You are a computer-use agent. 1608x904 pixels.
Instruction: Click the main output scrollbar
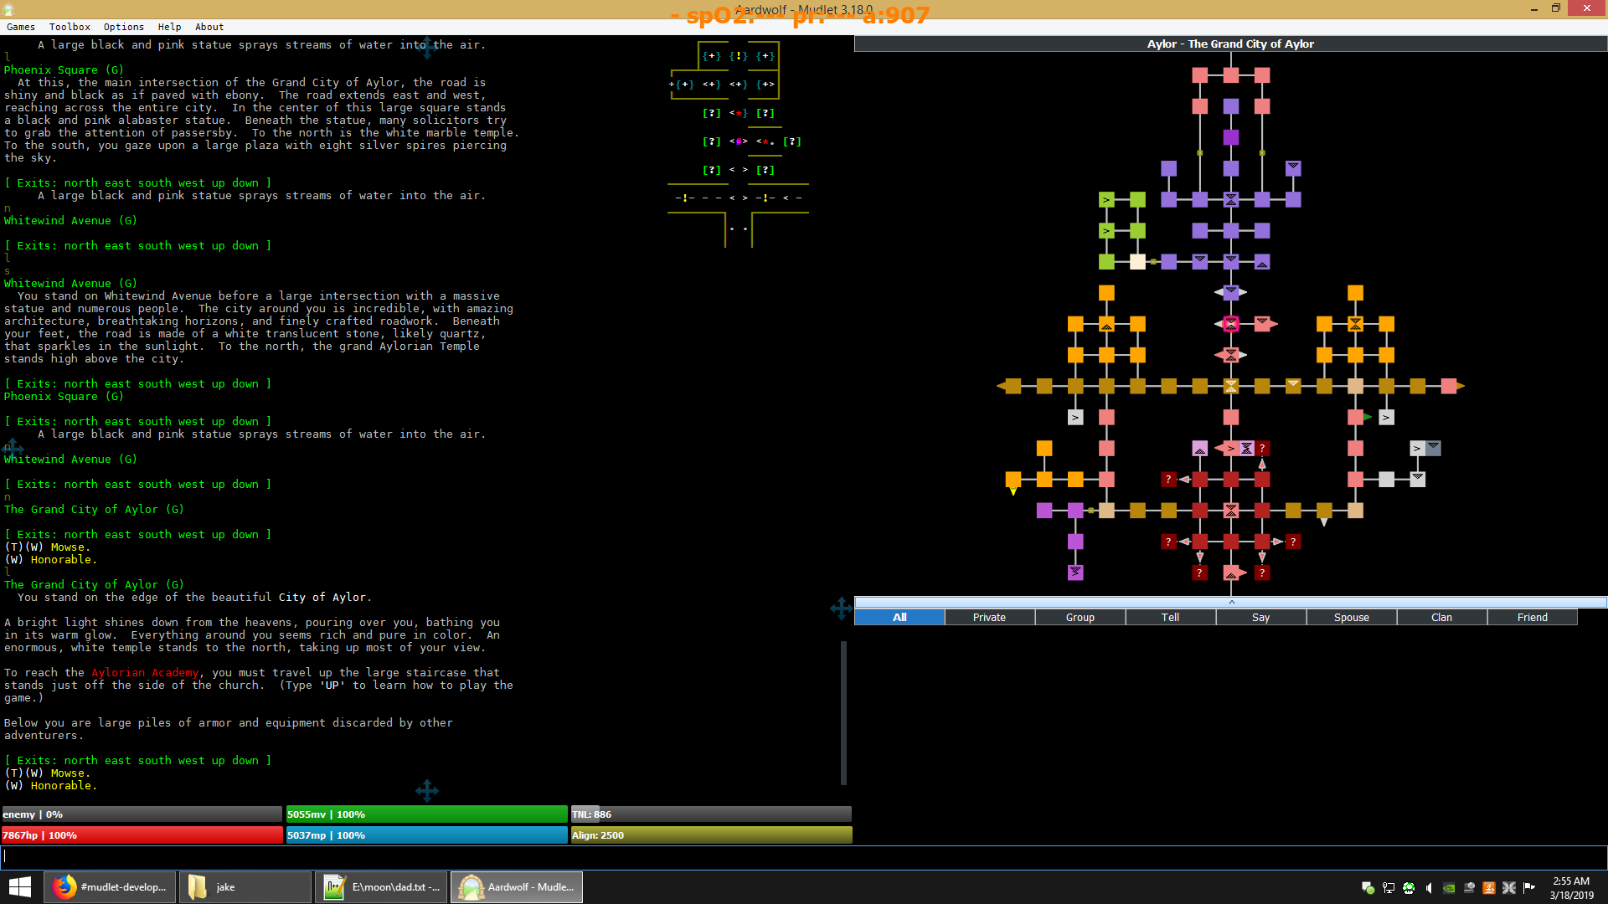[843, 713]
